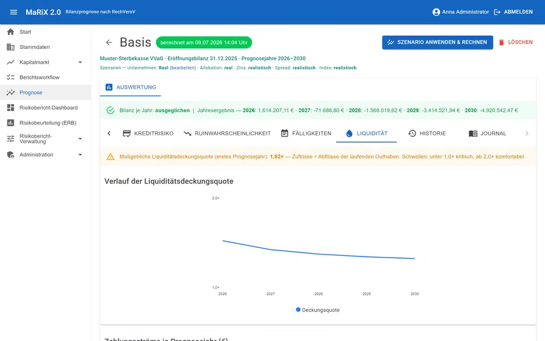545x341 pixels.
Task: Click the back arrow next to Basis
Action: 109,43
